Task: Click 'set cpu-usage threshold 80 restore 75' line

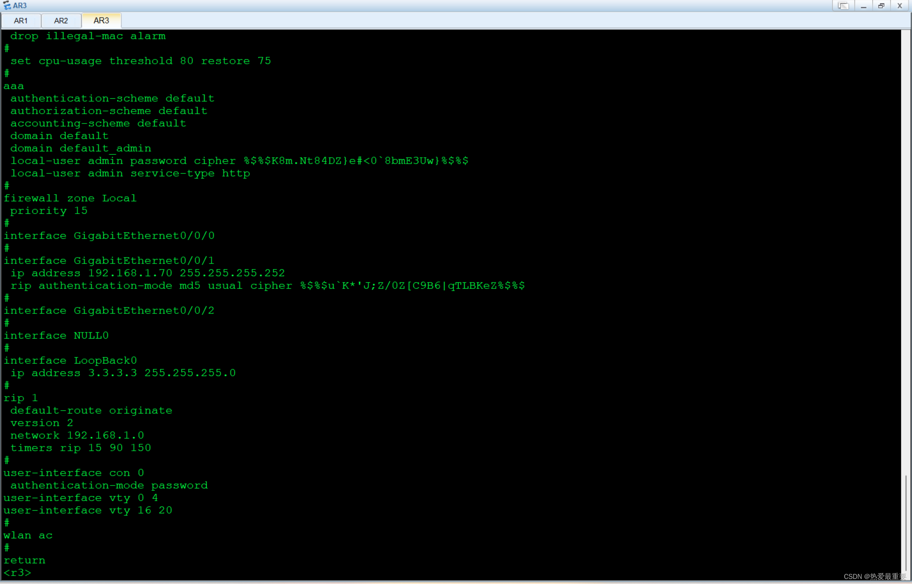Action: (x=141, y=61)
